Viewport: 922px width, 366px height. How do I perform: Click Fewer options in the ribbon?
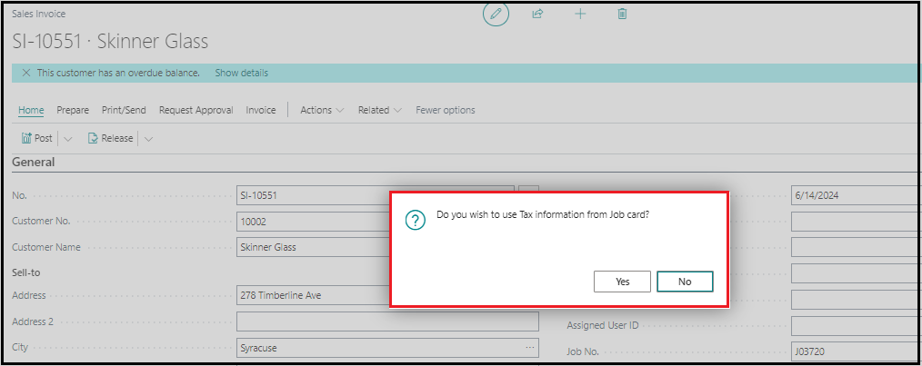[x=446, y=110]
